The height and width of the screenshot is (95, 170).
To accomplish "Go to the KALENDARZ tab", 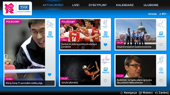I will tap(125, 5).
